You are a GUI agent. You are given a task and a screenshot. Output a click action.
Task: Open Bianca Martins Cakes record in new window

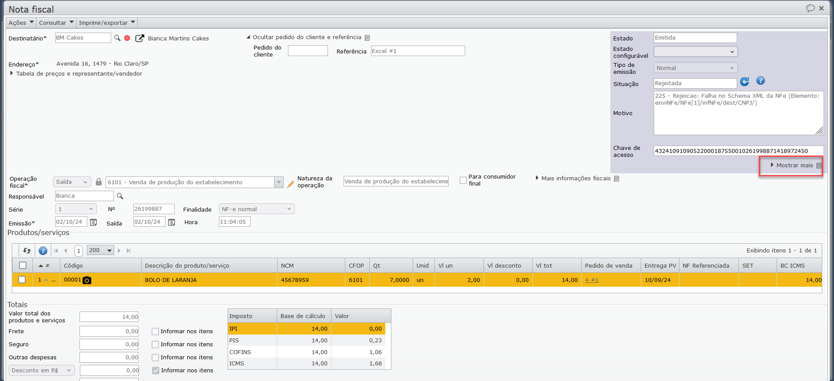point(139,38)
